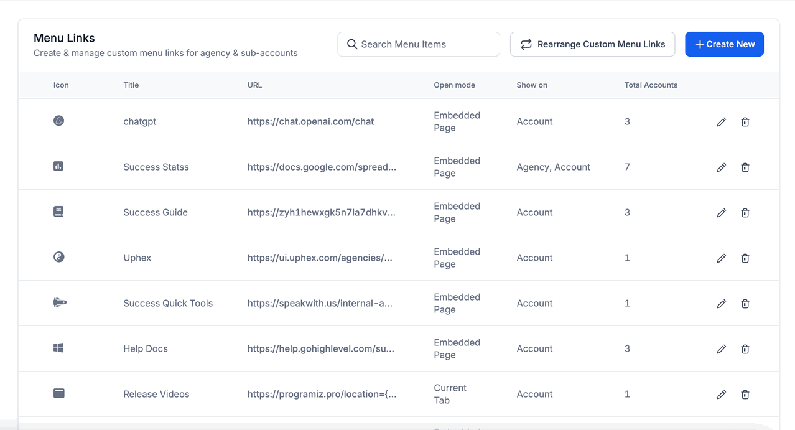Open Rearrange Custom Menu Links
The height and width of the screenshot is (430, 795).
click(x=592, y=44)
